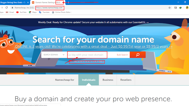Select the Domain Names Starting at tab
This screenshot has height=106, width=189.
pos(48,2)
